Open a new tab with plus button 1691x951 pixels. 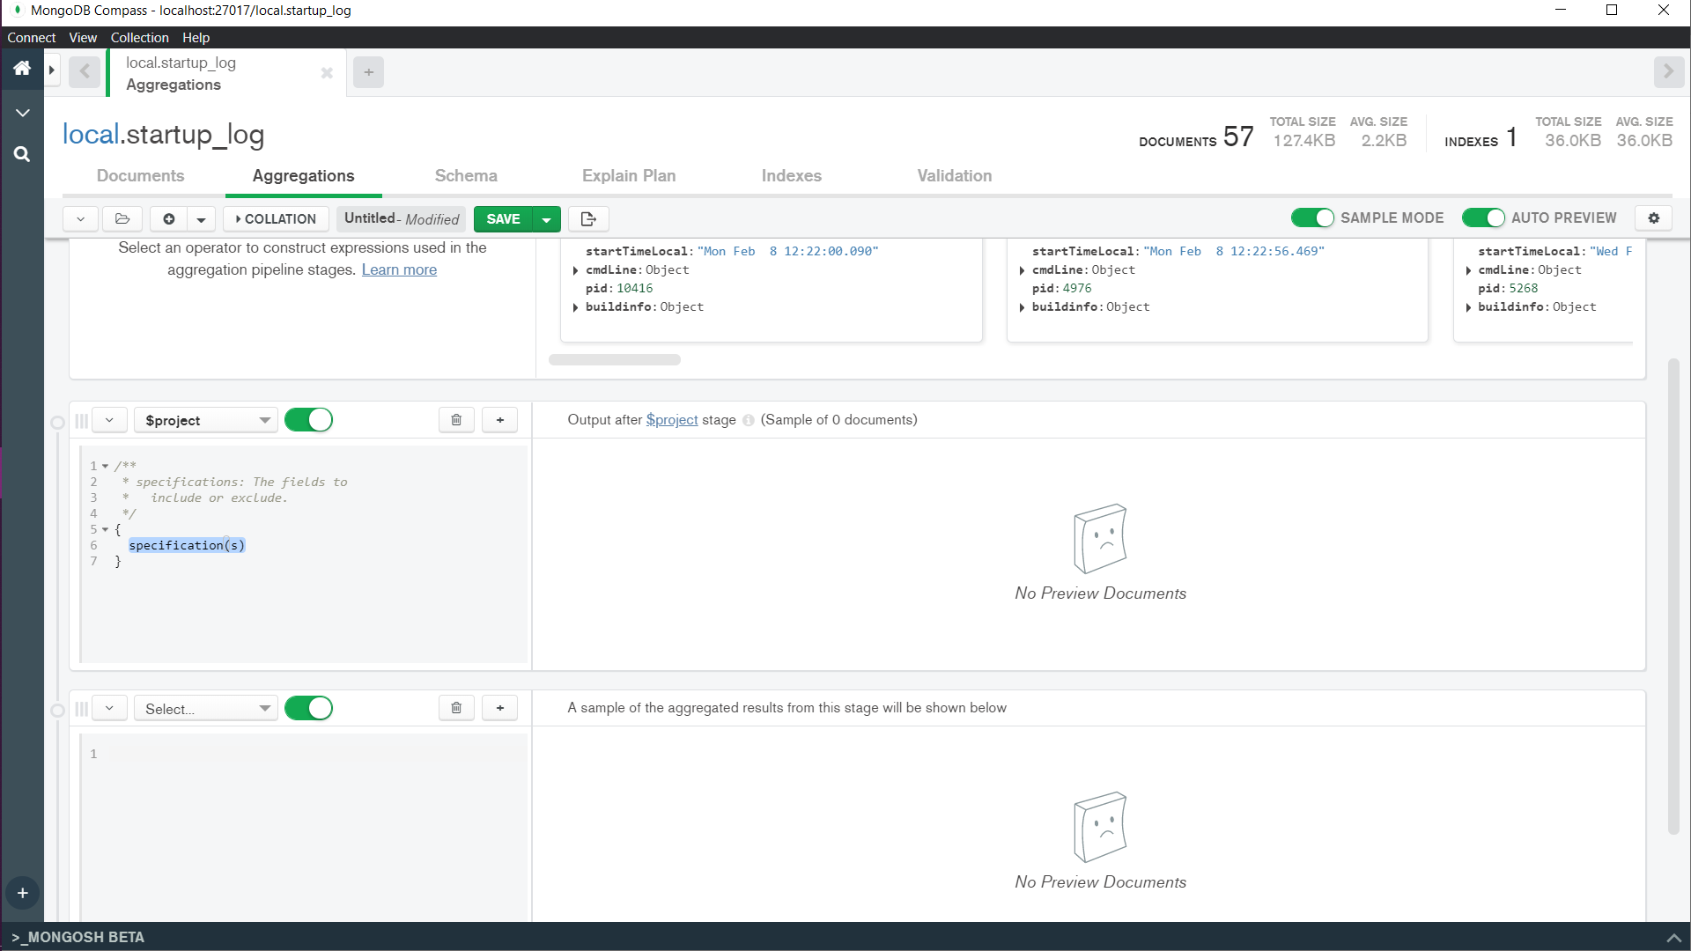pyautogui.click(x=368, y=72)
